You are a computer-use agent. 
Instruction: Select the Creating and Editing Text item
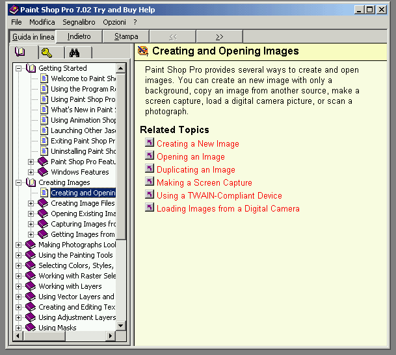pyautogui.click(x=77, y=307)
